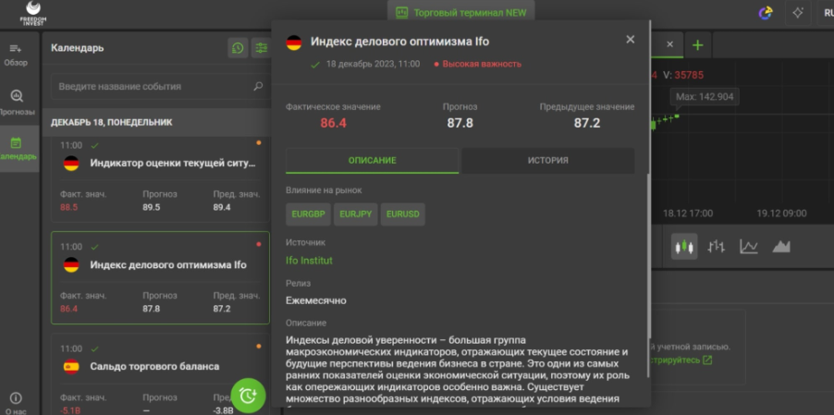Click the forecast value 87.8 in panel
Screen dimensions: 834x415
click(x=460, y=123)
